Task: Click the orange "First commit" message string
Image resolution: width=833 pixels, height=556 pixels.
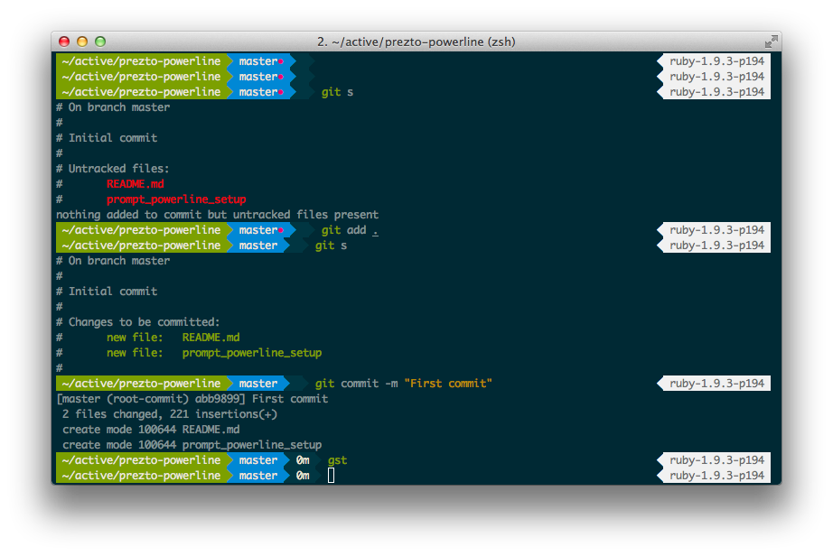Action: click(447, 384)
